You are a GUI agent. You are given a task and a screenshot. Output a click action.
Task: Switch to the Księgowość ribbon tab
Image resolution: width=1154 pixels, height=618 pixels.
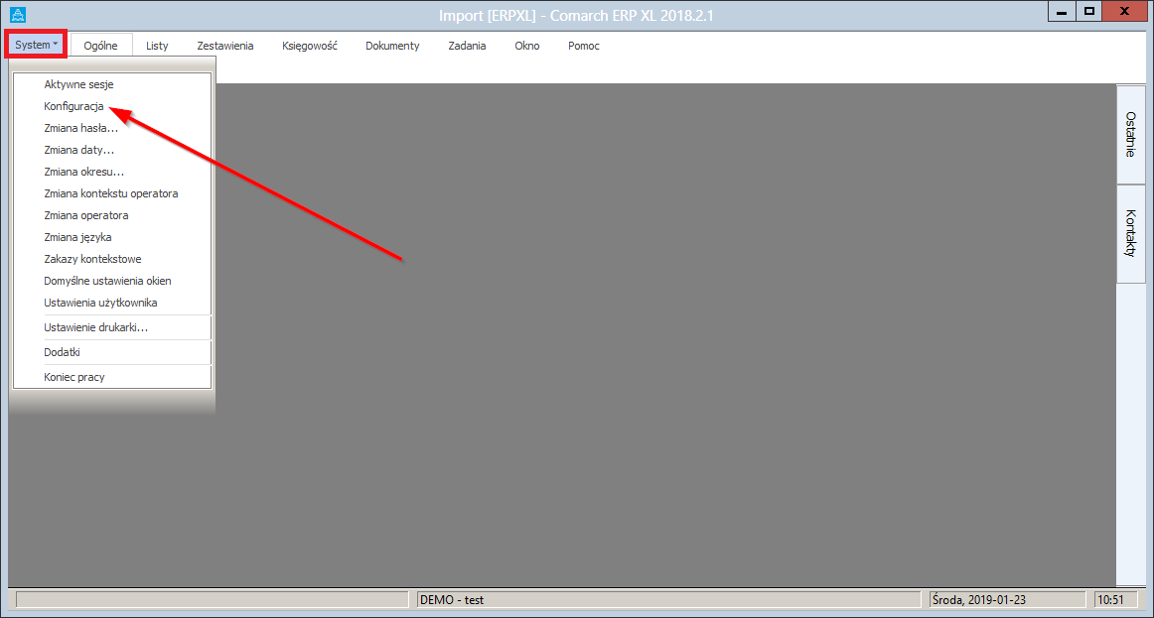click(x=309, y=46)
